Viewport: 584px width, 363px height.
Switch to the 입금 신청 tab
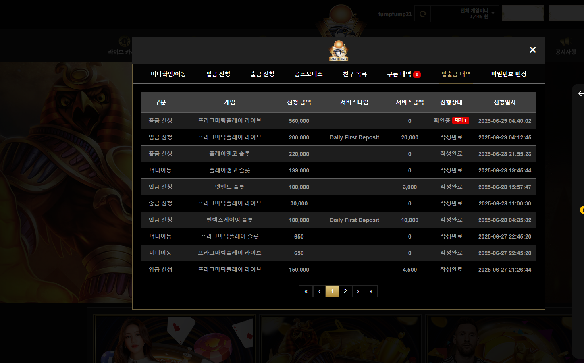[218, 74]
